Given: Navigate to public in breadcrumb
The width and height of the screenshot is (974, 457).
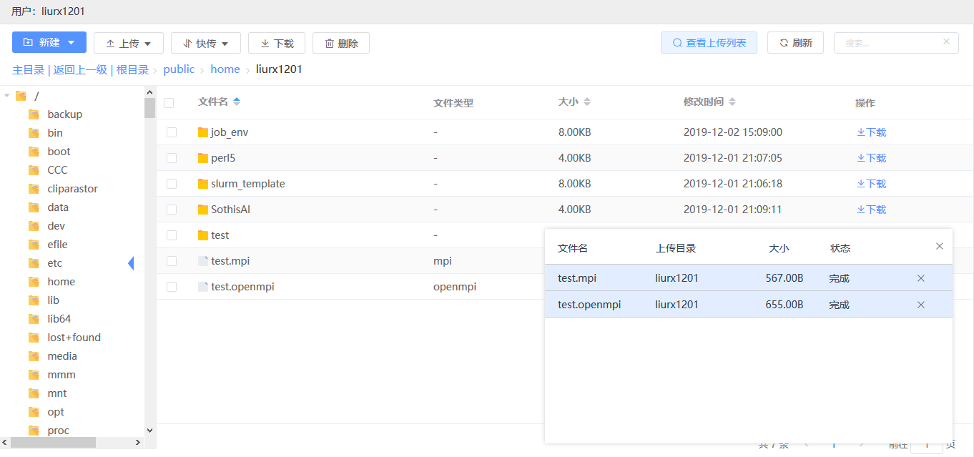Looking at the screenshot, I should point(179,69).
